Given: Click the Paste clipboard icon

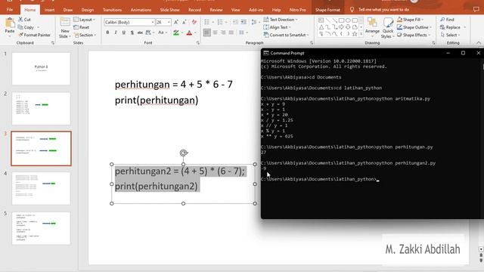Looking at the screenshot, I should click(x=10, y=23).
